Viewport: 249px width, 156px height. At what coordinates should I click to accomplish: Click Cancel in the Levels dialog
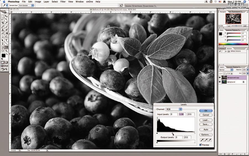tap(206, 115)
